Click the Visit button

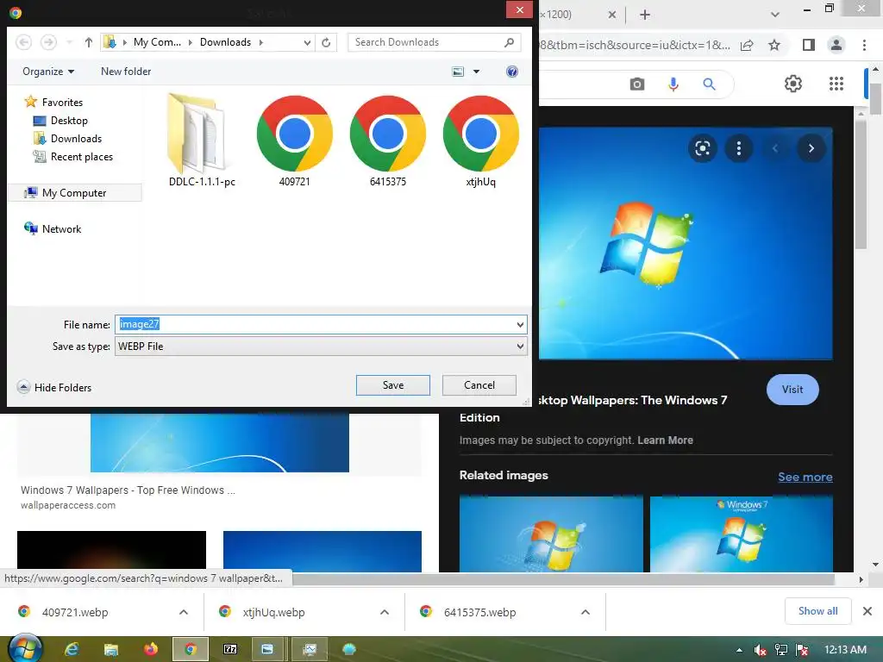pyautogui.click(x=792, y=389)
